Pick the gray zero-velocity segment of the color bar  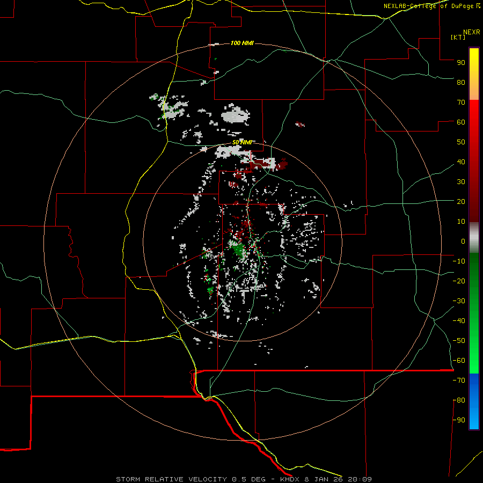pyautogui.click(x=474, y=238)
